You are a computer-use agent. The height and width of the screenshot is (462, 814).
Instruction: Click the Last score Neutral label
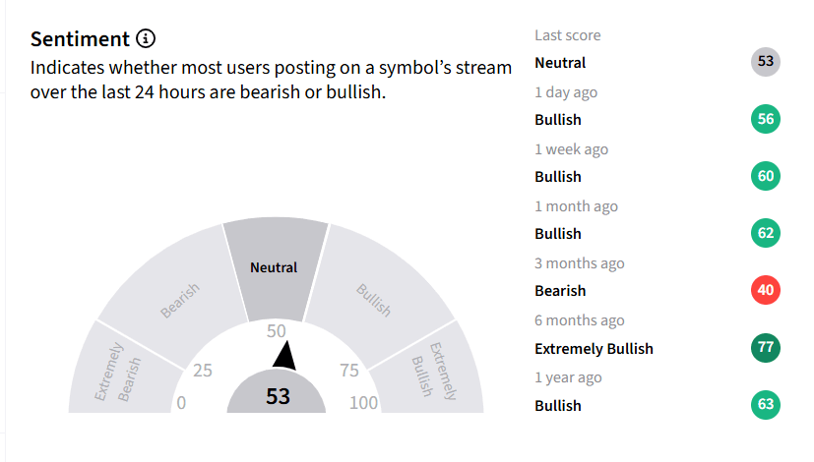[560, 63]
